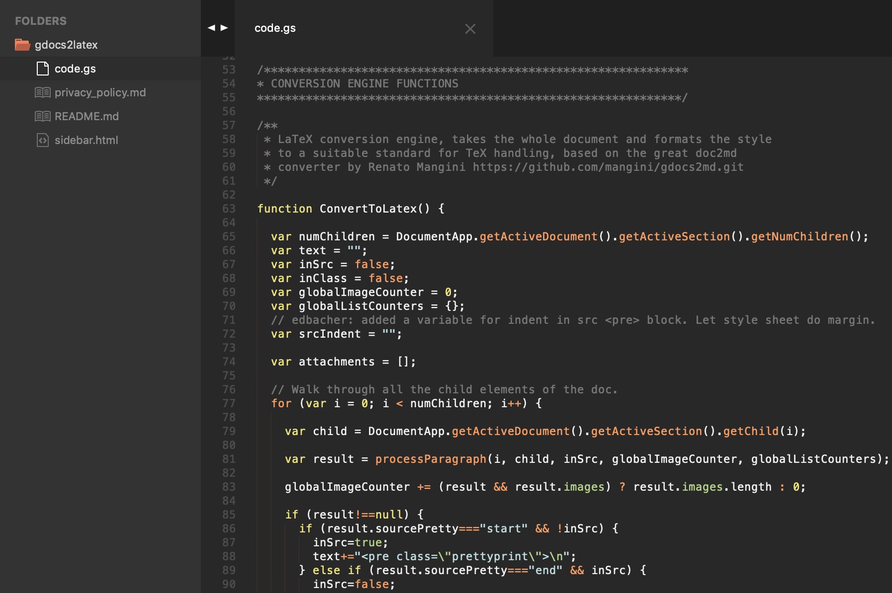The image size is (892, 593).
Task: Click the github.com/mangini/gdocs2md.git URL in comment
Action: click(x=608, y=167)
